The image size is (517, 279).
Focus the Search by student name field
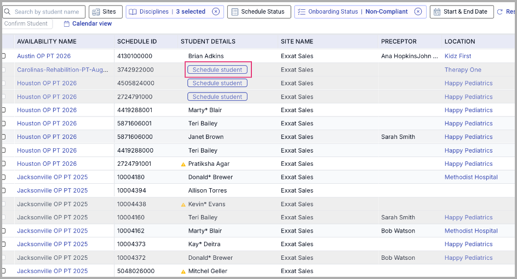tap(44, 12)
